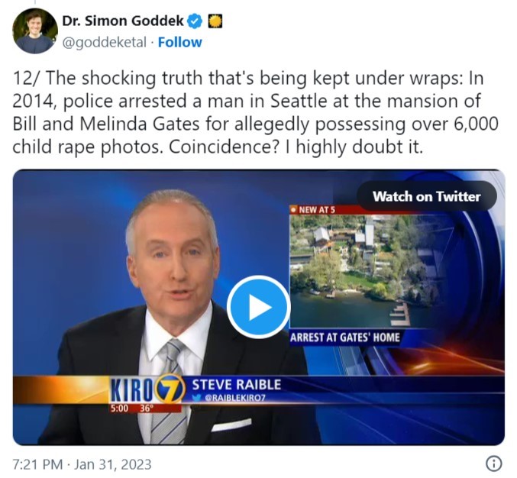Click the STEVE RAIBLE name banner
517x478 pixels.
(x=237, y=384)
